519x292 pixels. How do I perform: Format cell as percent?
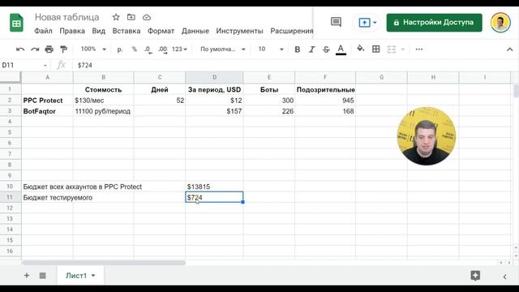tap(135, 49)
